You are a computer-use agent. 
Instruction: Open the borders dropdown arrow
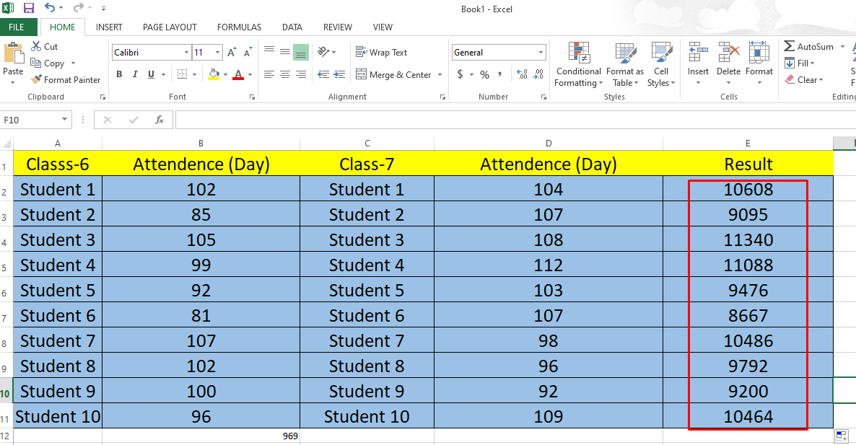(194, 75)
